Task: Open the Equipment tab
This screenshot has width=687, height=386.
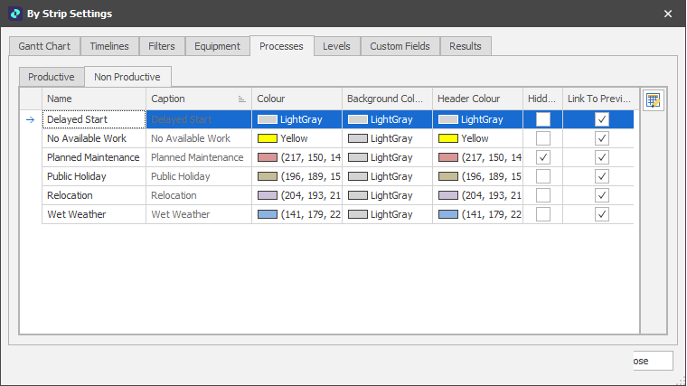Action: (x=217, y=46)
